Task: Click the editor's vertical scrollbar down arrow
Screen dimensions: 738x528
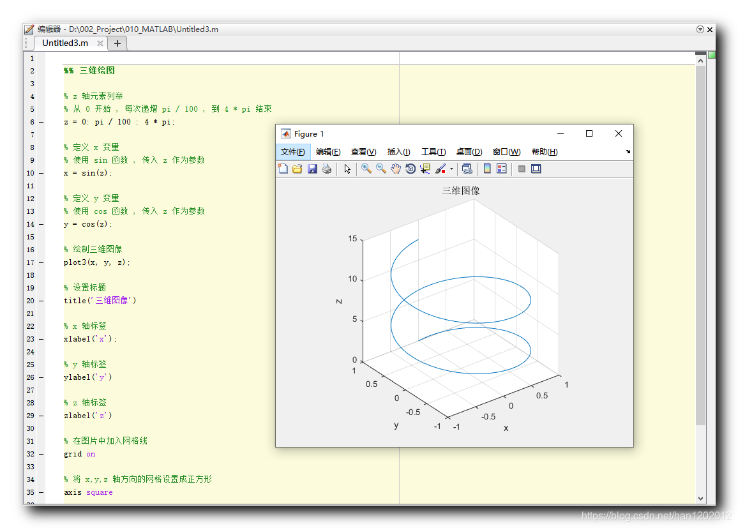Action: (700, 498)
